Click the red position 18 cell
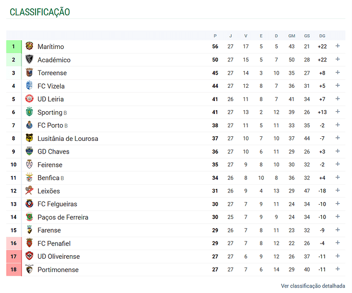The image size is (352, 293). 14,270
